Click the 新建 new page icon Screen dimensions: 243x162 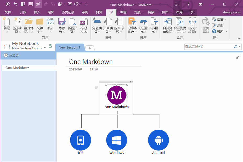(x=7, y=21)
